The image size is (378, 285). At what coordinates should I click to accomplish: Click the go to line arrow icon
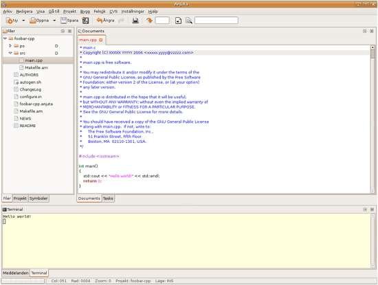click(x=149, y=21)
